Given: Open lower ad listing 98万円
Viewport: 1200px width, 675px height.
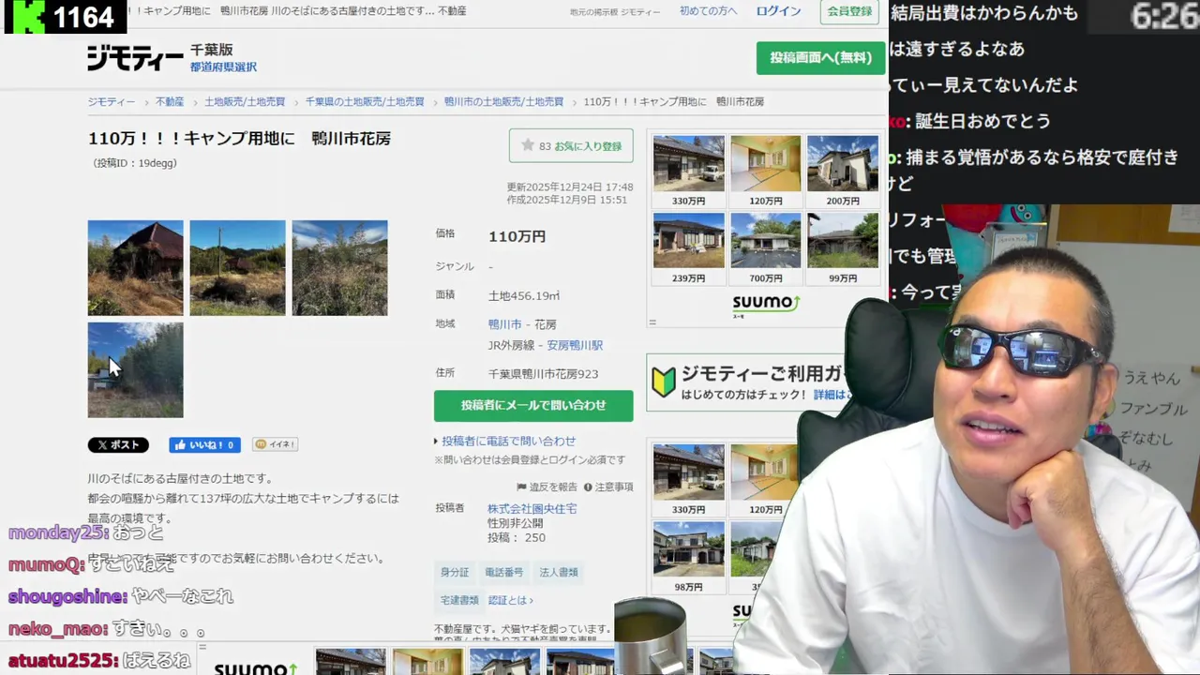Looking at the screenshot, I should pyautogui.click(x=688, y=557).
